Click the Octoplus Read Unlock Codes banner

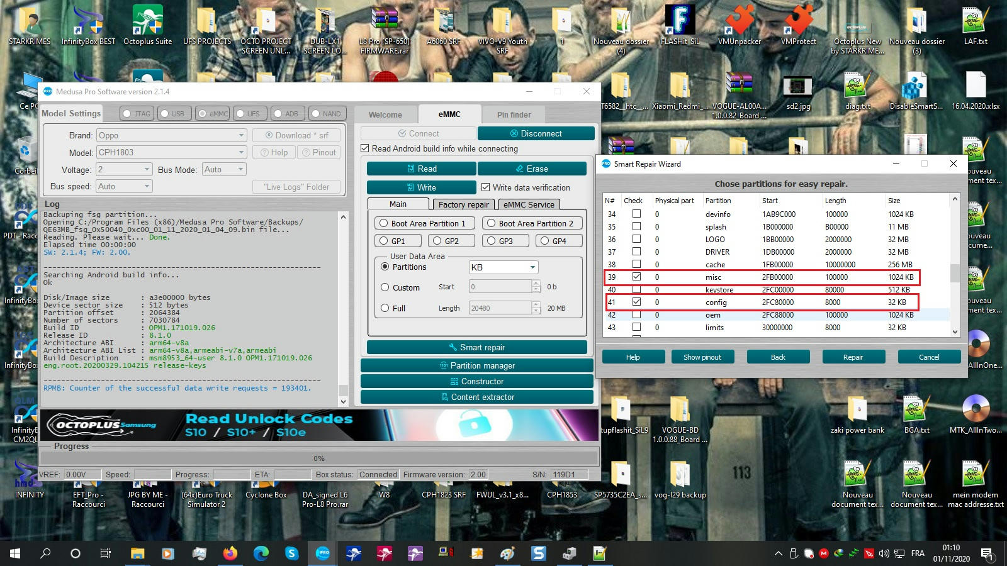point(318,425)
